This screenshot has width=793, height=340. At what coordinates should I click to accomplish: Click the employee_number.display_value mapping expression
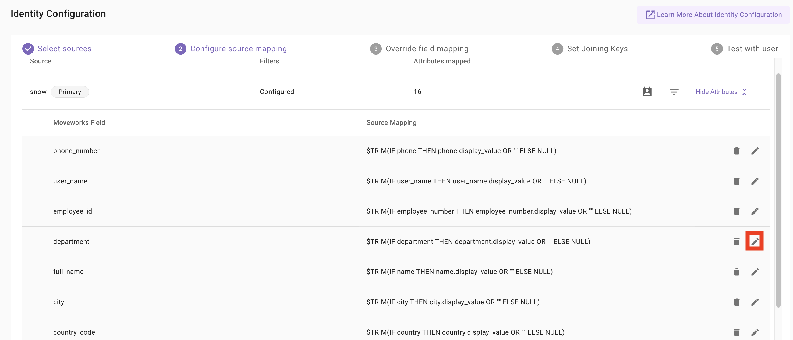coord(499,212)
